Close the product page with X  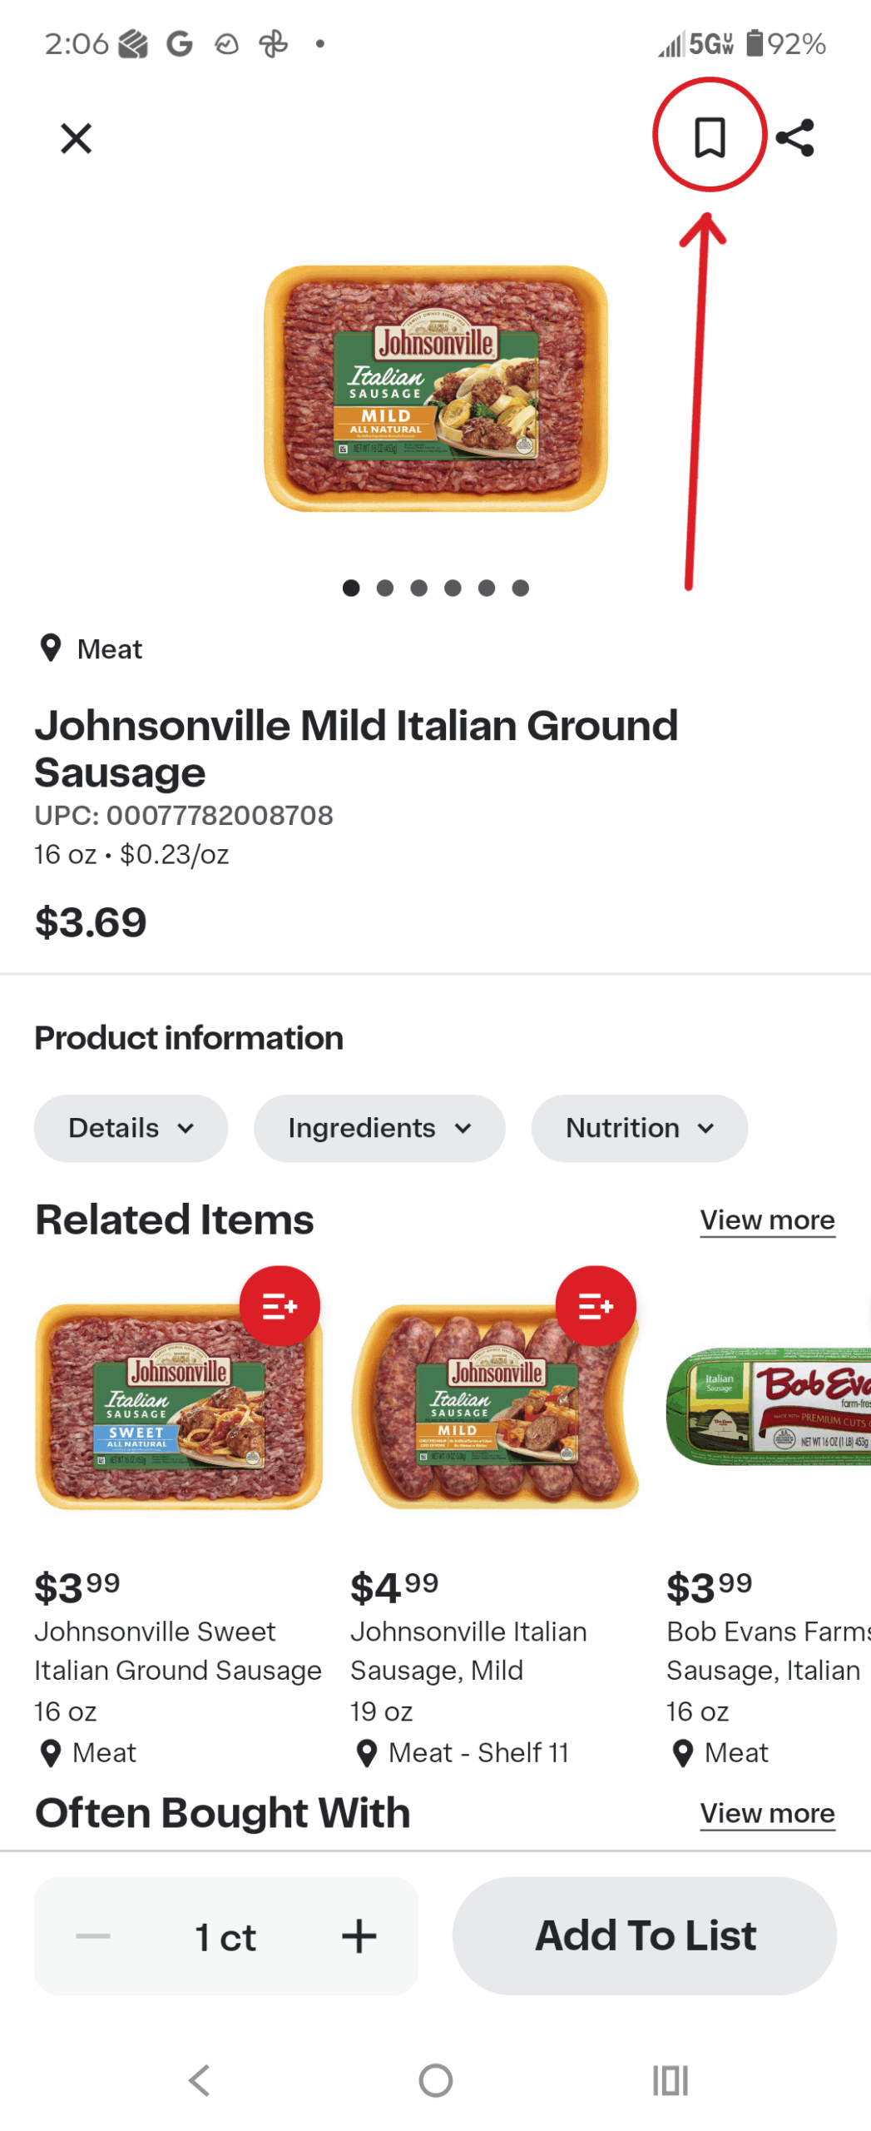click(76, 138)
